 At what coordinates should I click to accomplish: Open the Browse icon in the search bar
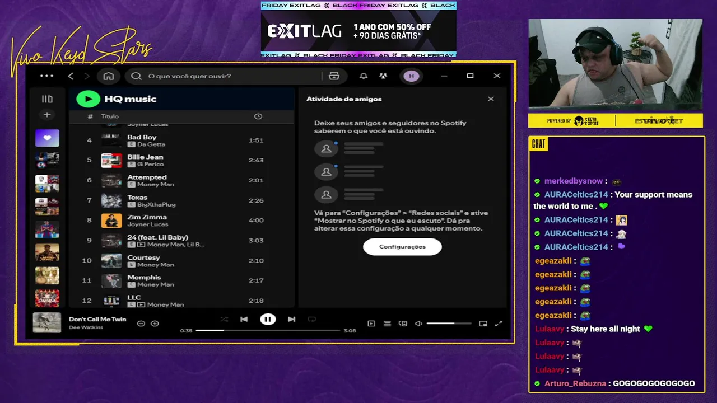click(x=334, y=76)
